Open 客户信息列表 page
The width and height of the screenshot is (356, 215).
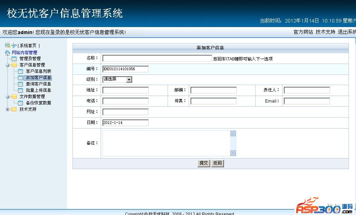tap(39, 71)
